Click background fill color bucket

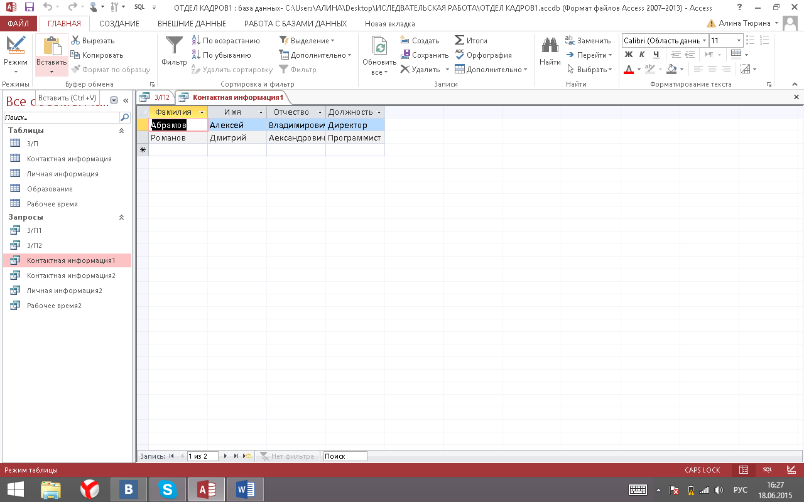coord(671,70)
